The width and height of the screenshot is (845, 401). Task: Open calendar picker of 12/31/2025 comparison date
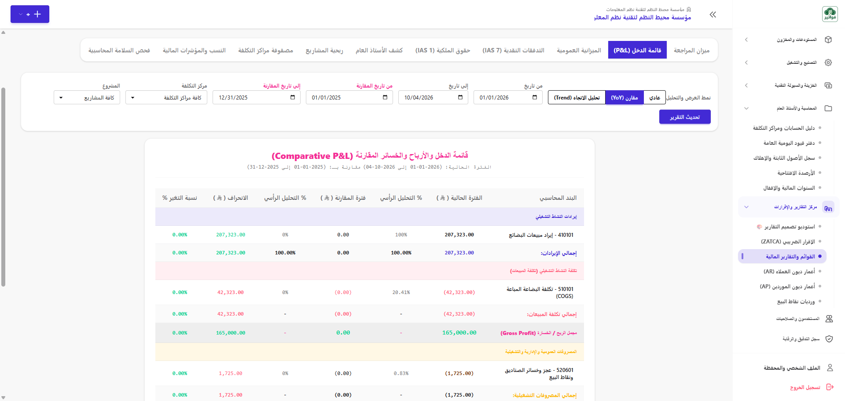pyautogui.click(x=293, y=97)
